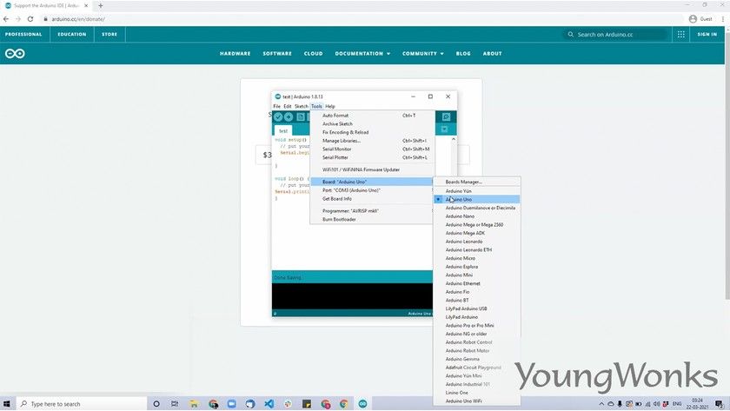
Task: Select the checked Arduino Uno board
Action: [x=477, y=199]
